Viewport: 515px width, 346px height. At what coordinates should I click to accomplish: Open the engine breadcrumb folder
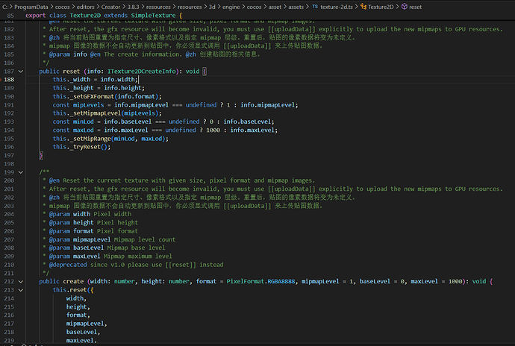(x=232, y=6)
